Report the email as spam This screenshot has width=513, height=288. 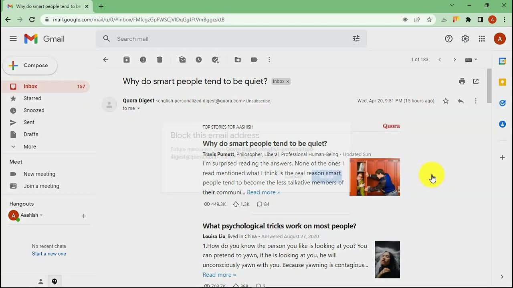(143, 60)
